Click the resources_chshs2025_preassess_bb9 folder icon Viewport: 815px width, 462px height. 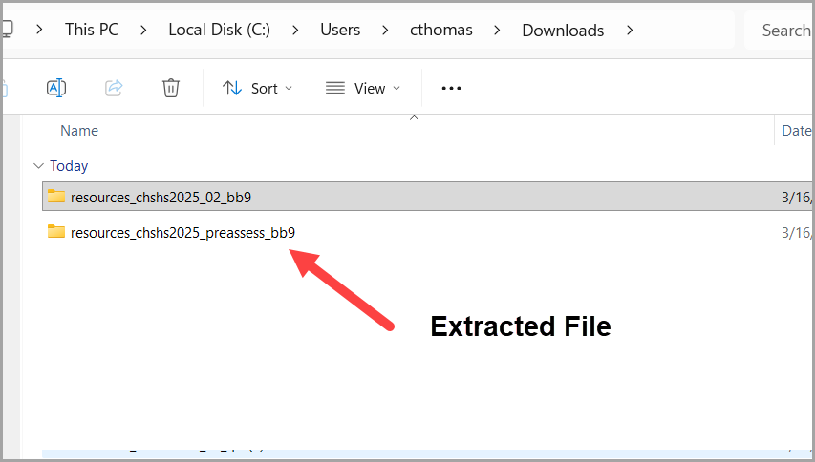(x=56, y=231)
